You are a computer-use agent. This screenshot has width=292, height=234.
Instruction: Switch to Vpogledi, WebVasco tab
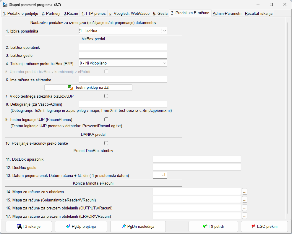129,13
